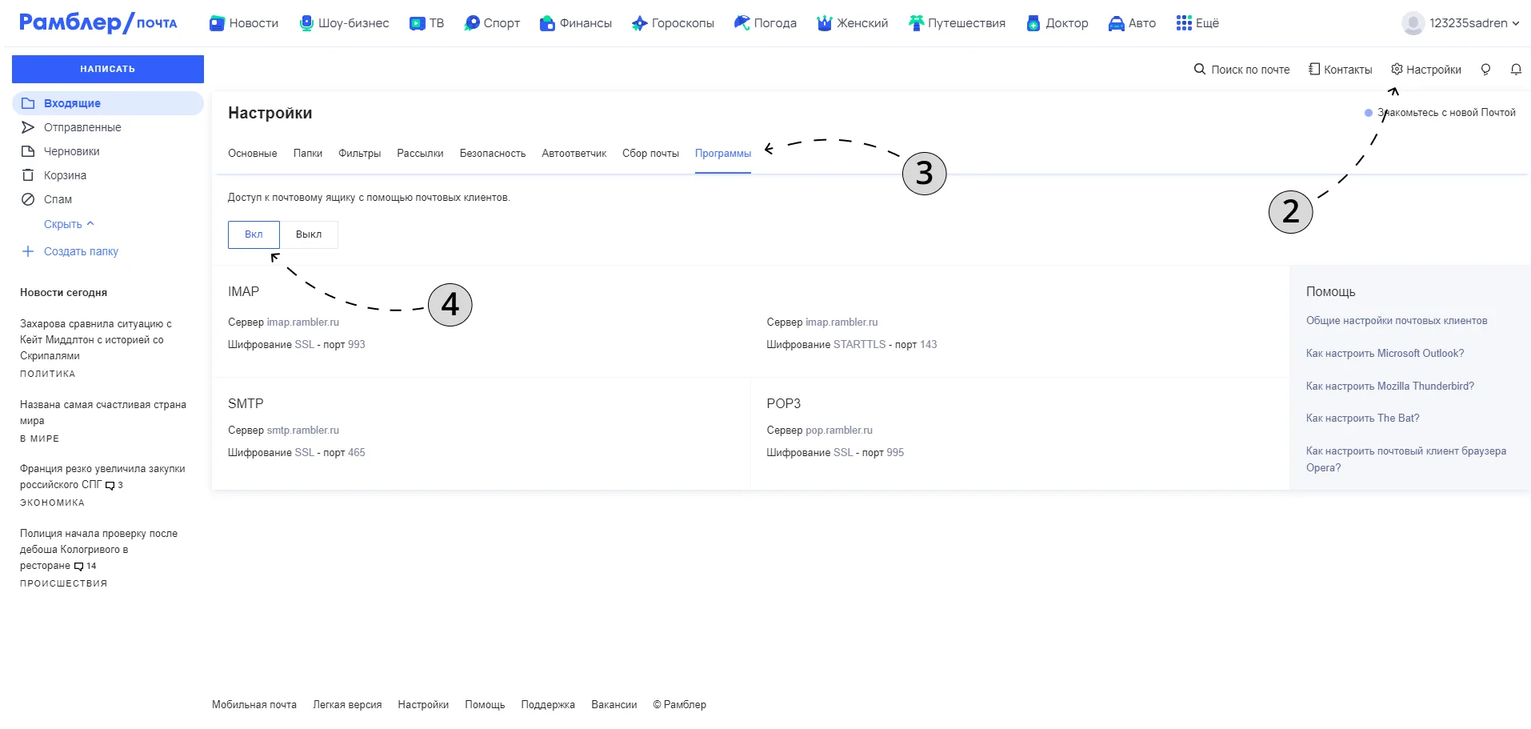Select the Программы settings tab

point(723,153)
